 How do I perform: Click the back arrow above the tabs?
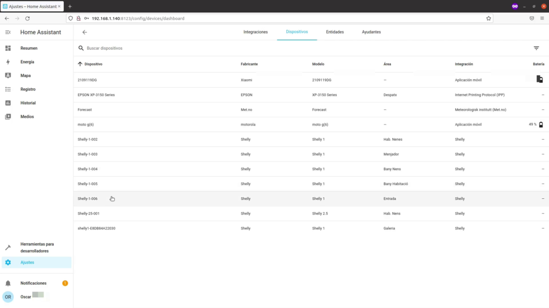click(x=84, y=32)
